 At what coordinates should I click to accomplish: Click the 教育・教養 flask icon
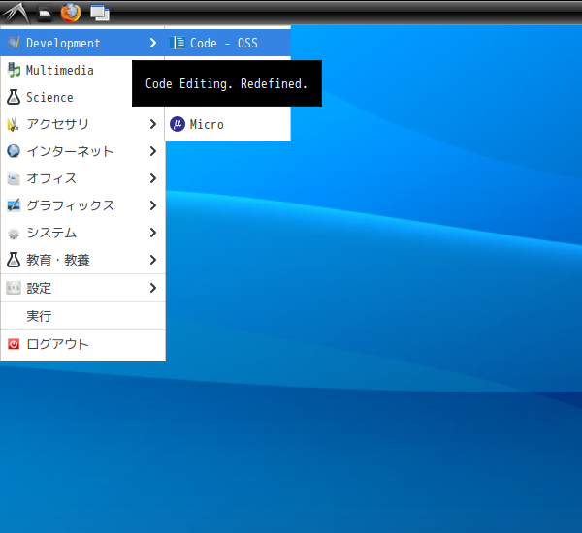tap(14, 260)
